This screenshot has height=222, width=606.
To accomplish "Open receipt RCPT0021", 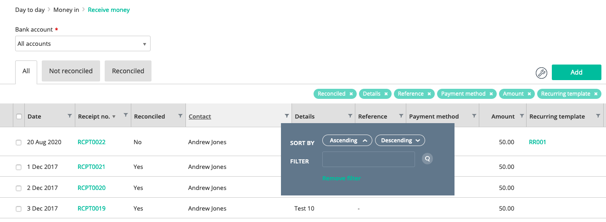I will (x=91, y=167).
